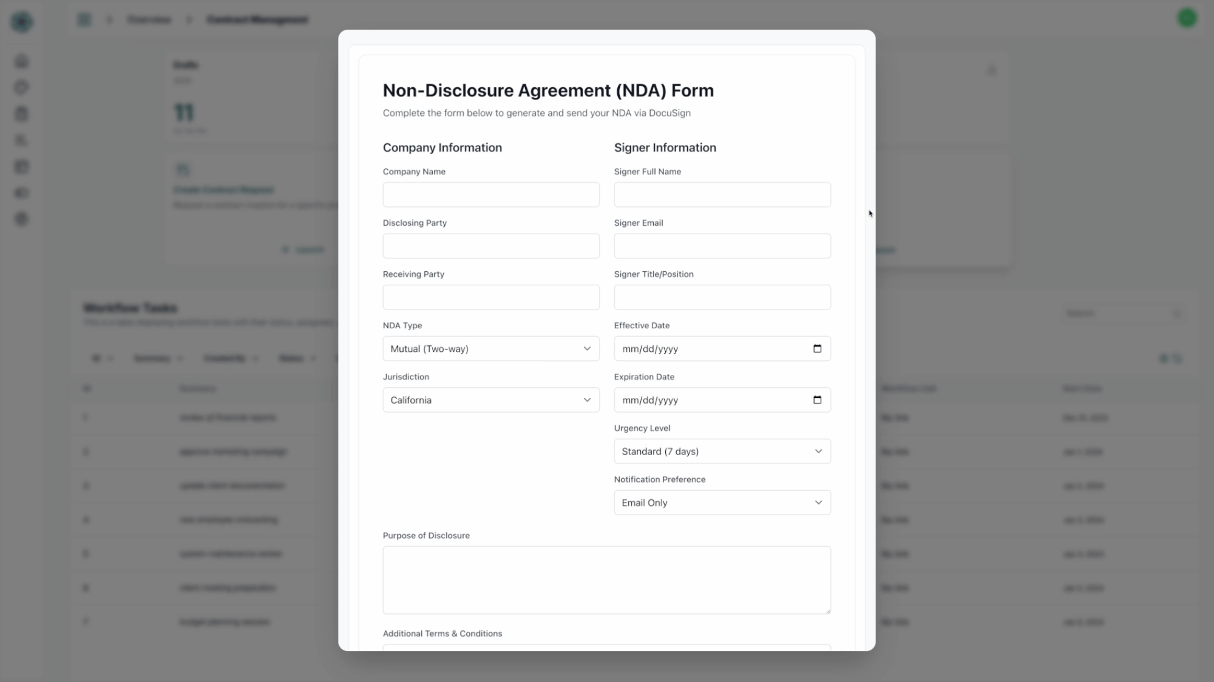Focus the Signer Email input

pos(722,246)
